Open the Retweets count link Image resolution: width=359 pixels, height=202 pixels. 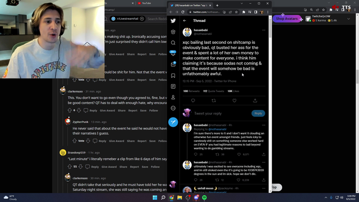(191, 91)
